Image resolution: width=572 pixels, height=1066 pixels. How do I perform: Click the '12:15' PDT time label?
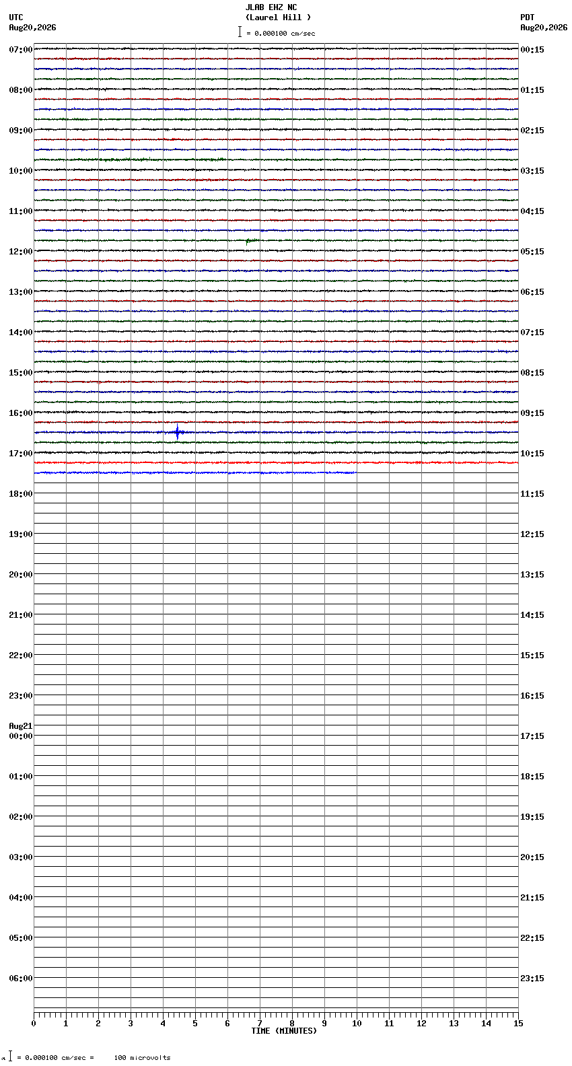[532, 534]
